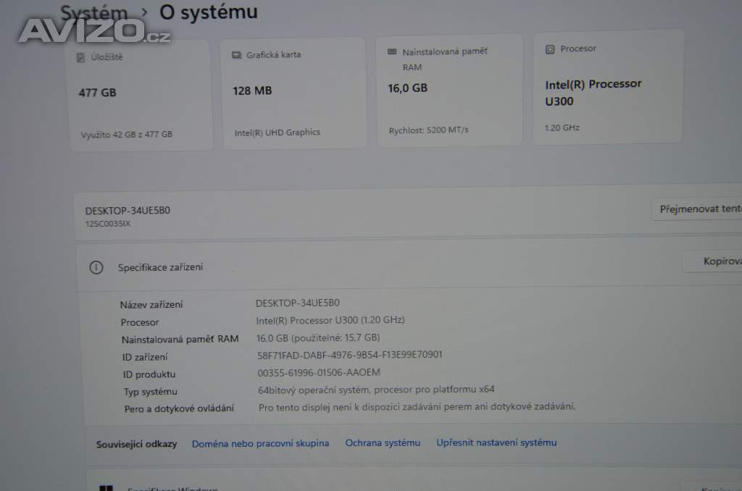Open the Ochrana systému link
Viewport: 742px width, 491px height.
coord(383,442)
